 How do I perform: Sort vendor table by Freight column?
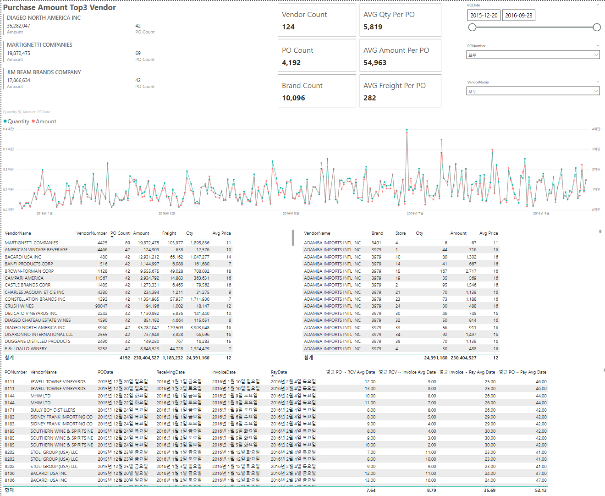[169, 233]
